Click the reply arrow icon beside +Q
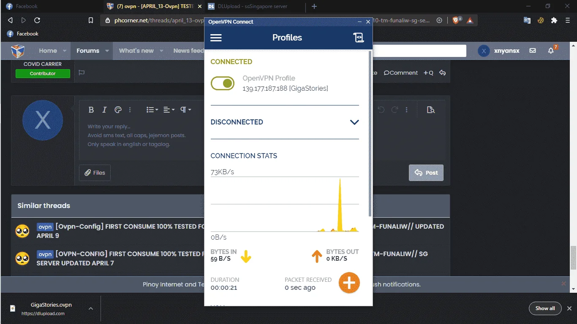 442,73
